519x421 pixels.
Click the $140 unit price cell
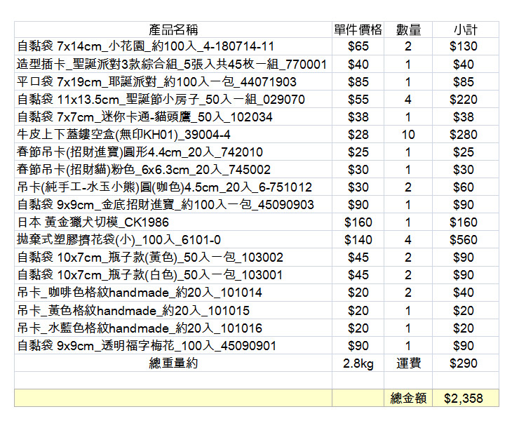pyautogui.click(x=358, y=240)
